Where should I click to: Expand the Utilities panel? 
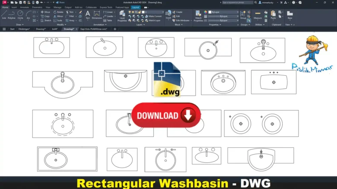(x=260, y=25)
